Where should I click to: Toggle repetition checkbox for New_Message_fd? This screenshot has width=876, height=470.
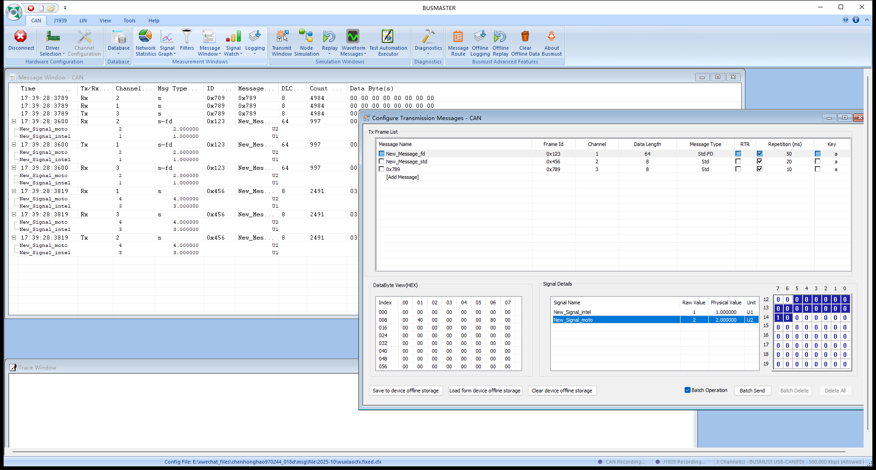pos(760,154)
